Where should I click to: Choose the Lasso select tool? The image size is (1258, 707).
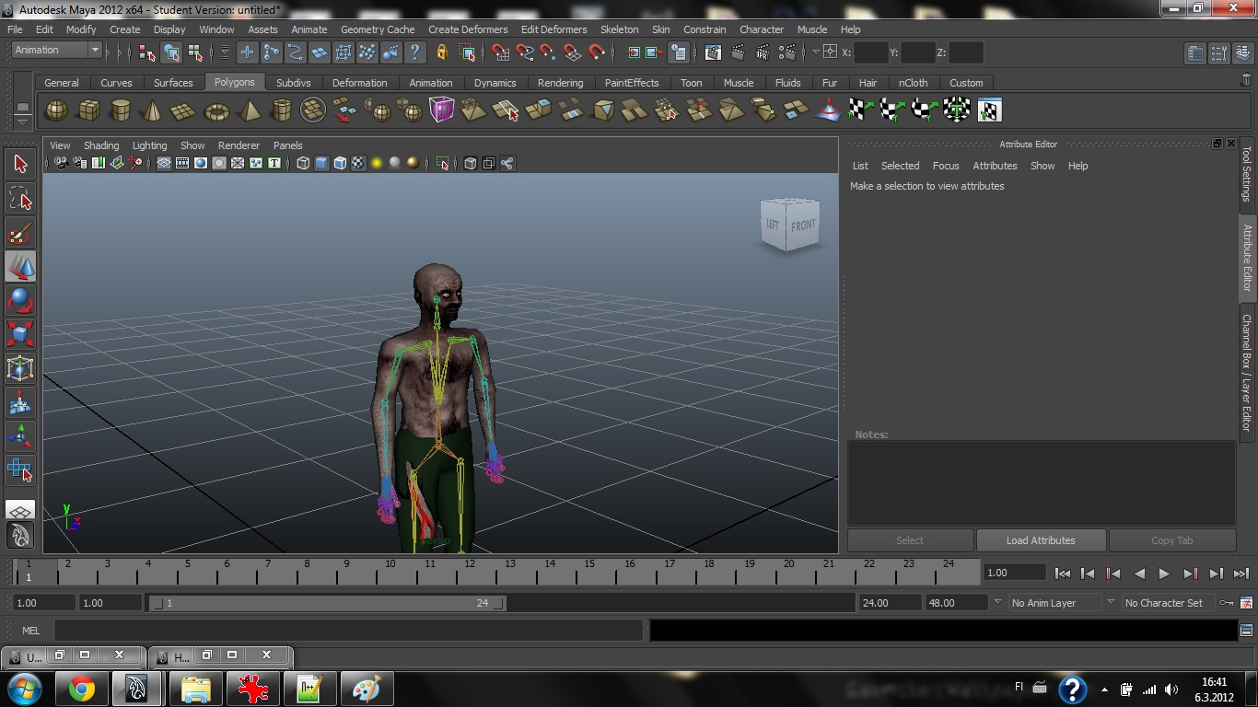(20, 198)
